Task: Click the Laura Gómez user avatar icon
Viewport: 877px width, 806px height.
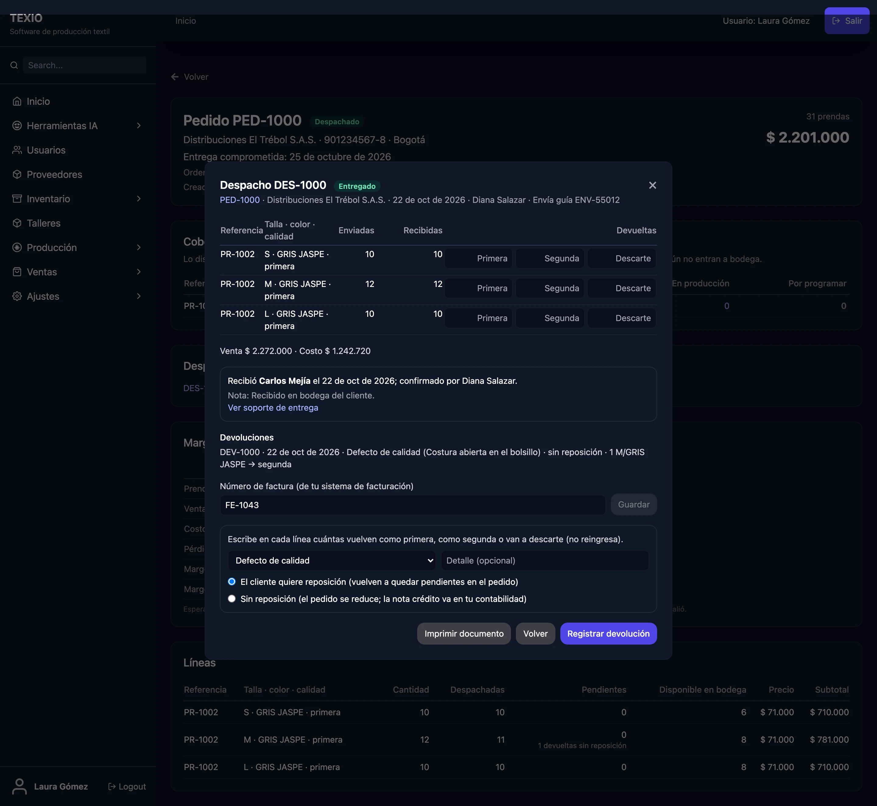Action: (x=19, y=787)
